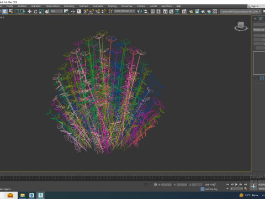Choose the Select and Rotate tool

35,12
